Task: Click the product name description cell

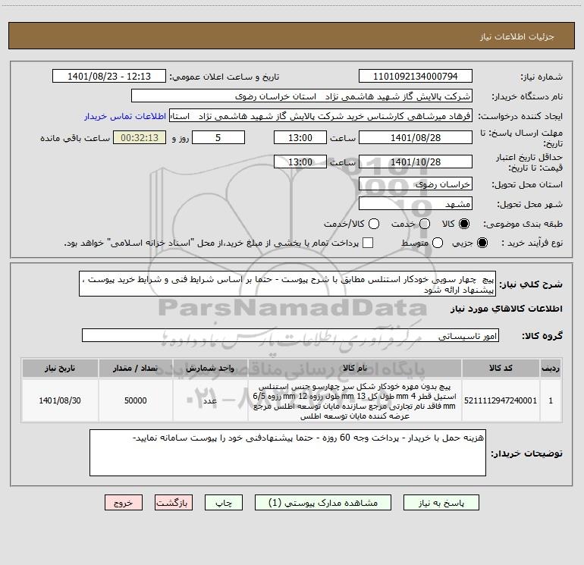Action: 355,401
